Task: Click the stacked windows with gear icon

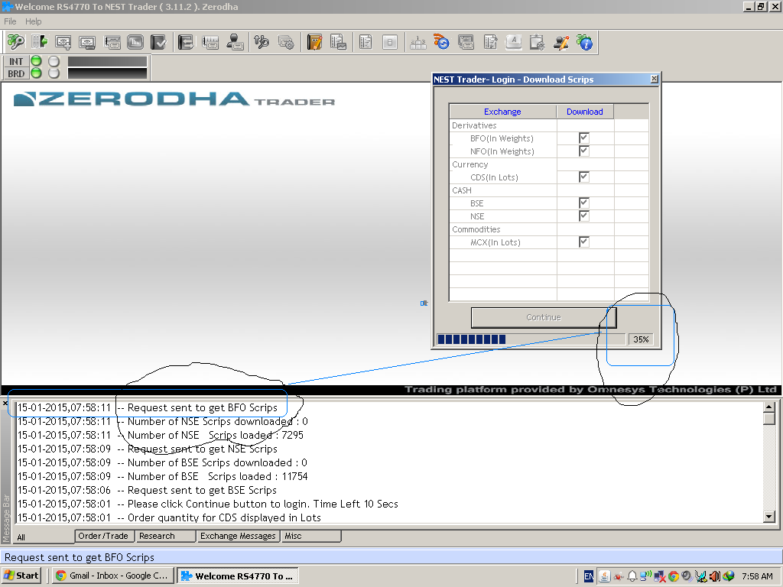Action: click(x=286, y=43)
